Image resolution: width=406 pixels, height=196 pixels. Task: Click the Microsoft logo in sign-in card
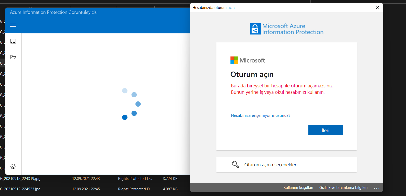248,60
